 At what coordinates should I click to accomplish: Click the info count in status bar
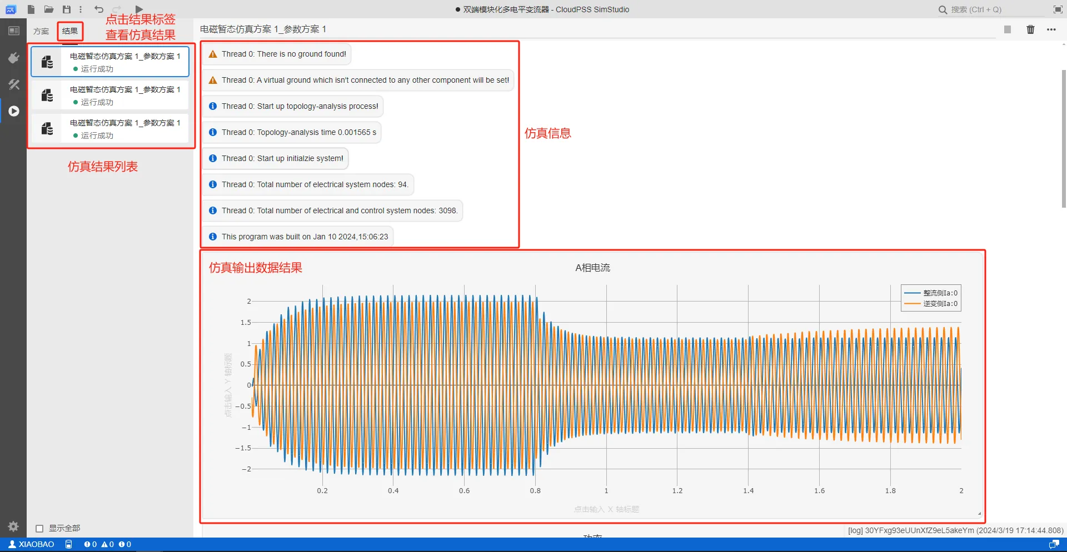(125, 544)
